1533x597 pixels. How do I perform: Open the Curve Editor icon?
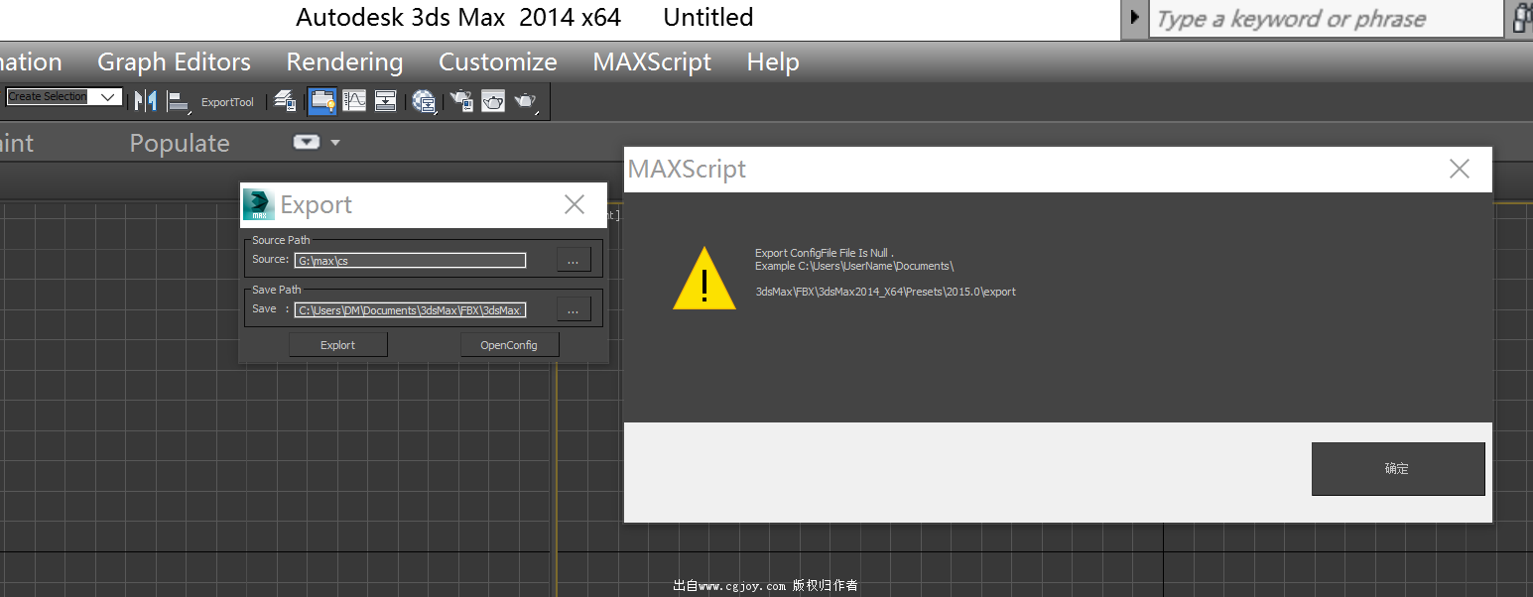pos(355,101)
